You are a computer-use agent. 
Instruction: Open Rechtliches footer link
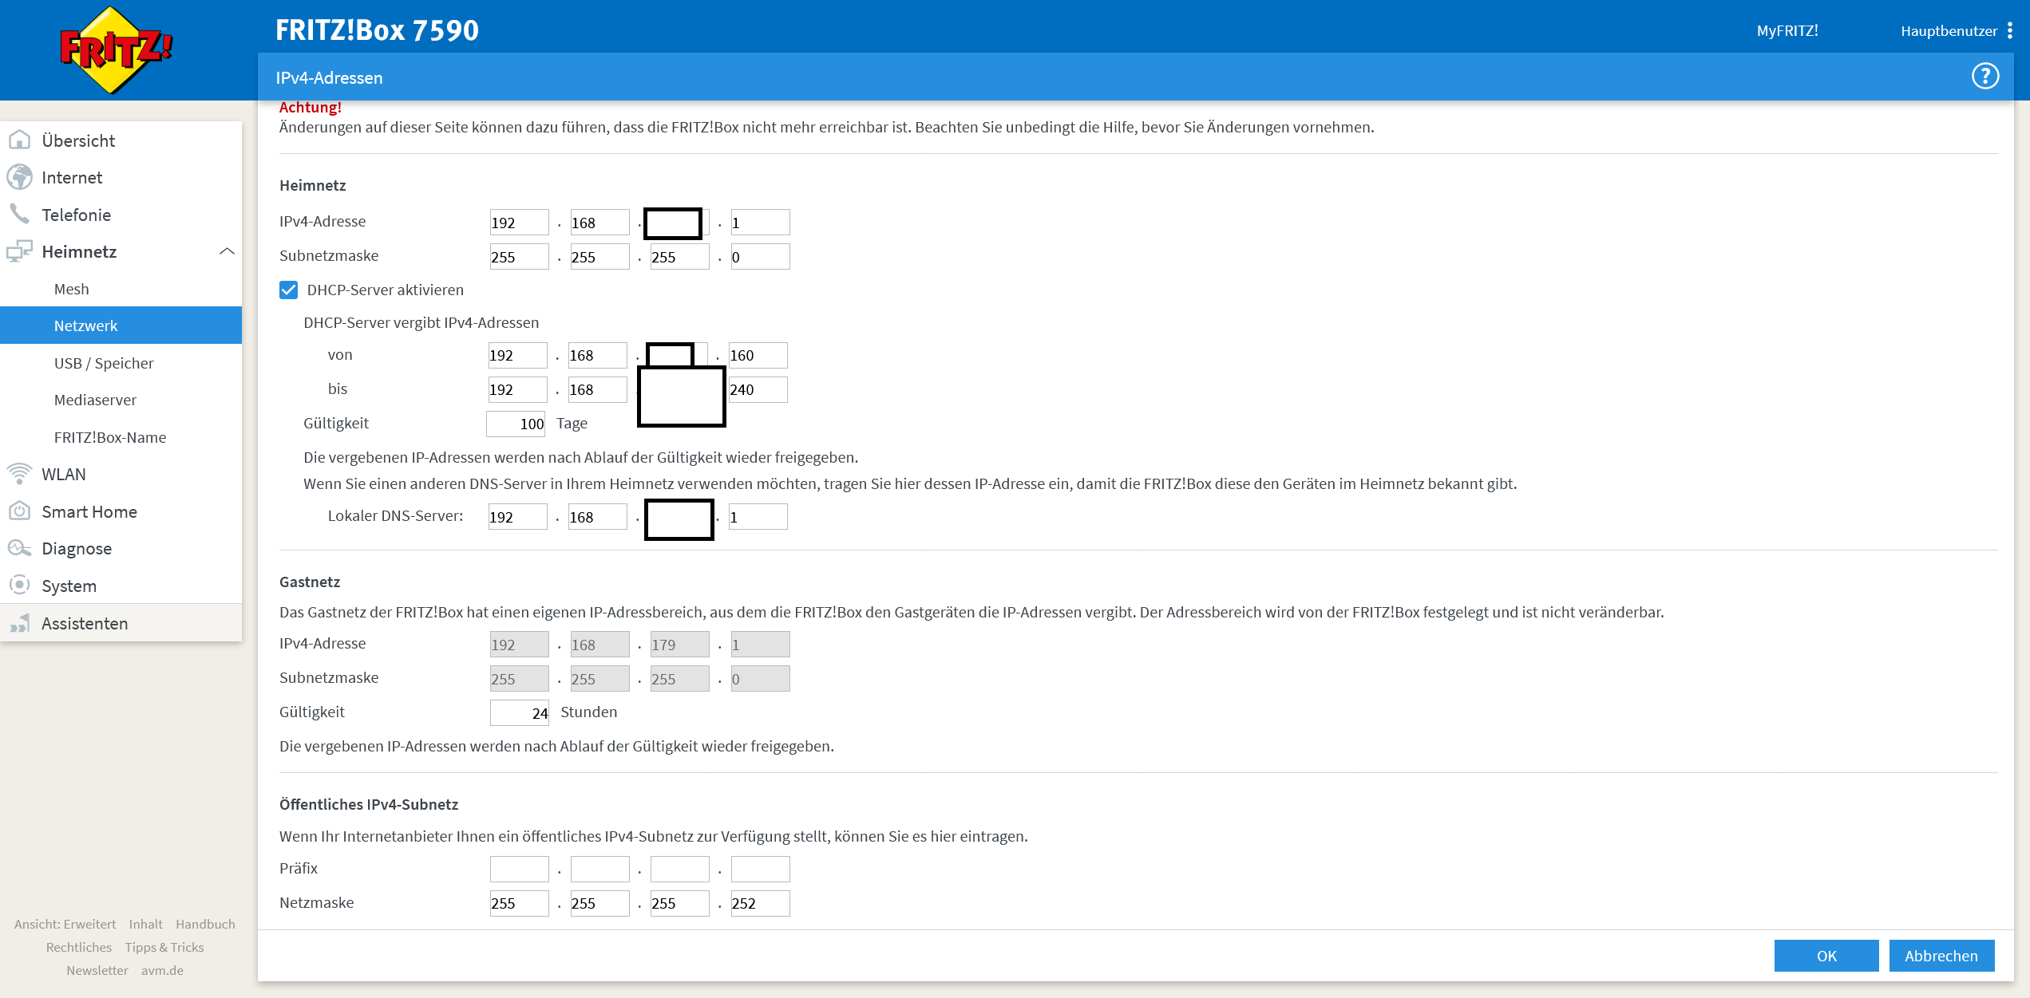[79, 947]
